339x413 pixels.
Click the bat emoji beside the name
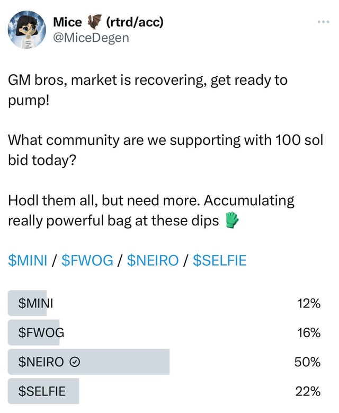[94, 22]
